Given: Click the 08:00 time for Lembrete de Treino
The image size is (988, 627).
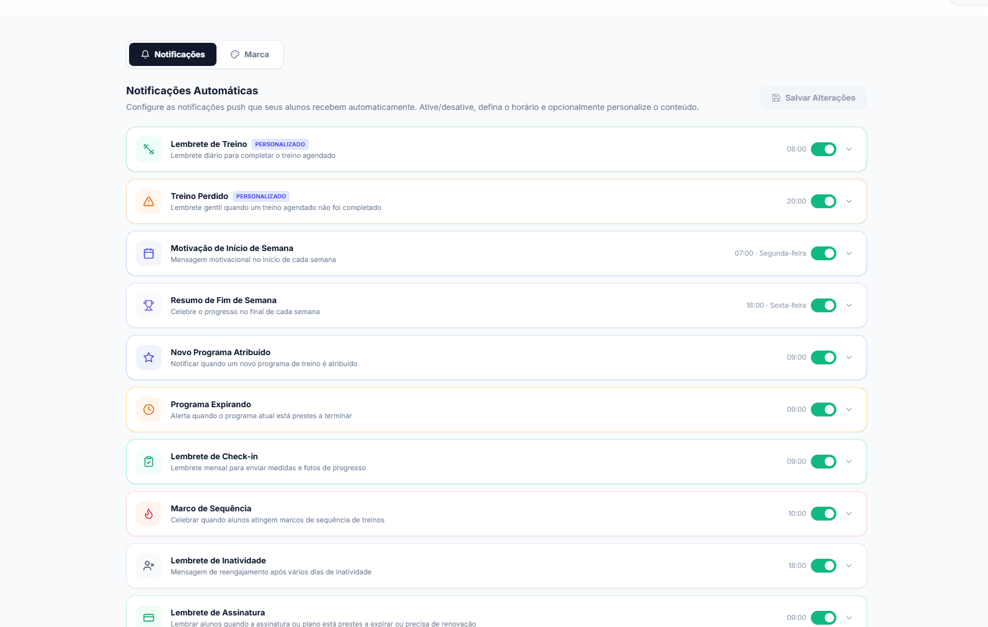Looking at the screenshot, I should pyautogui.click(x=796, y=149).
